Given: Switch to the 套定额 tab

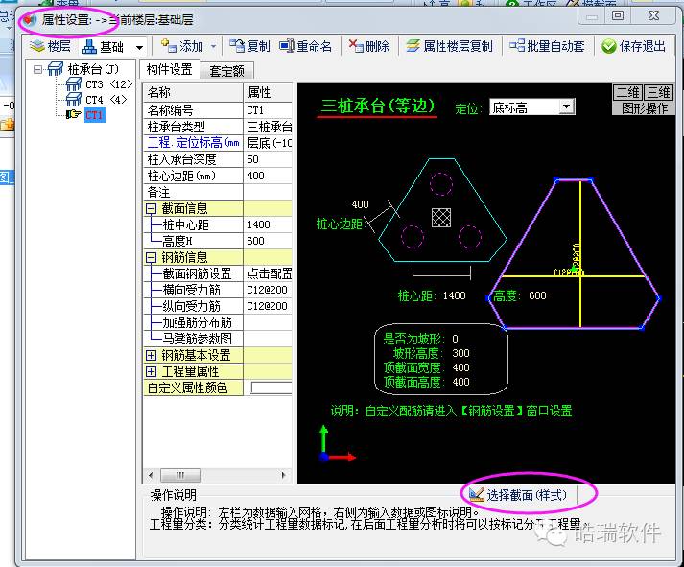Looking at the screenshot, I should point(226,71).
